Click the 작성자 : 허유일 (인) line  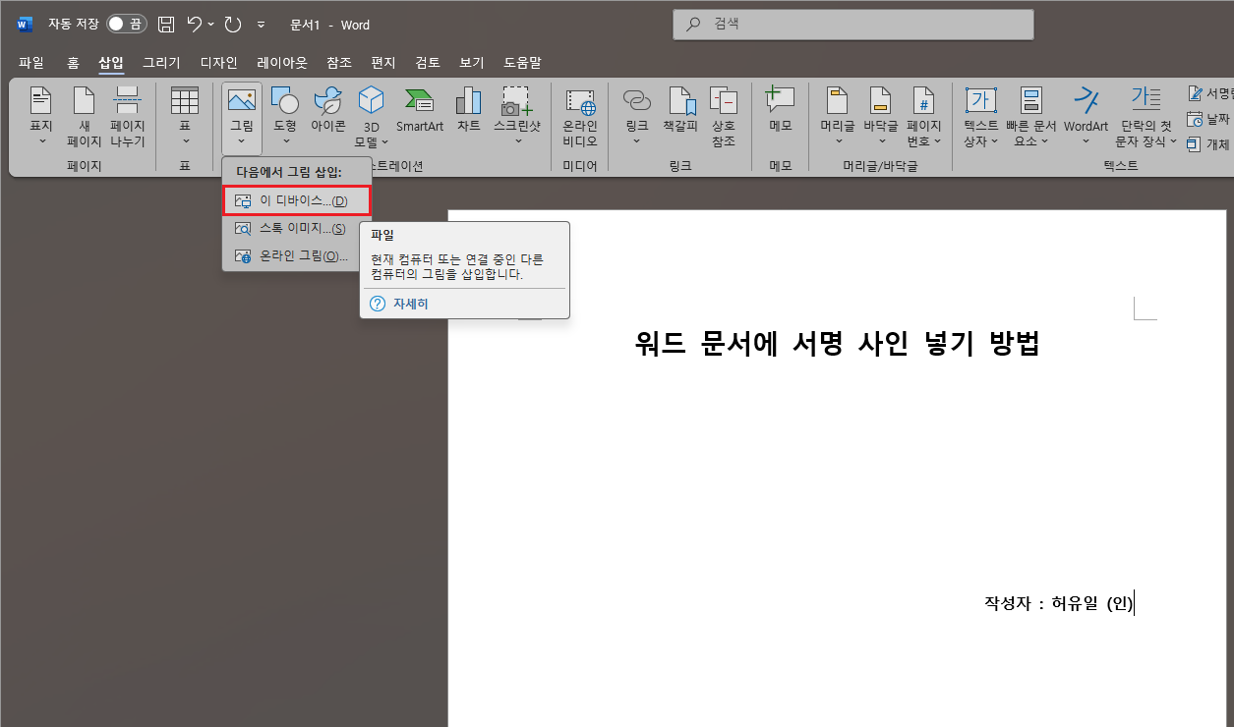[x=1059, y=603]
